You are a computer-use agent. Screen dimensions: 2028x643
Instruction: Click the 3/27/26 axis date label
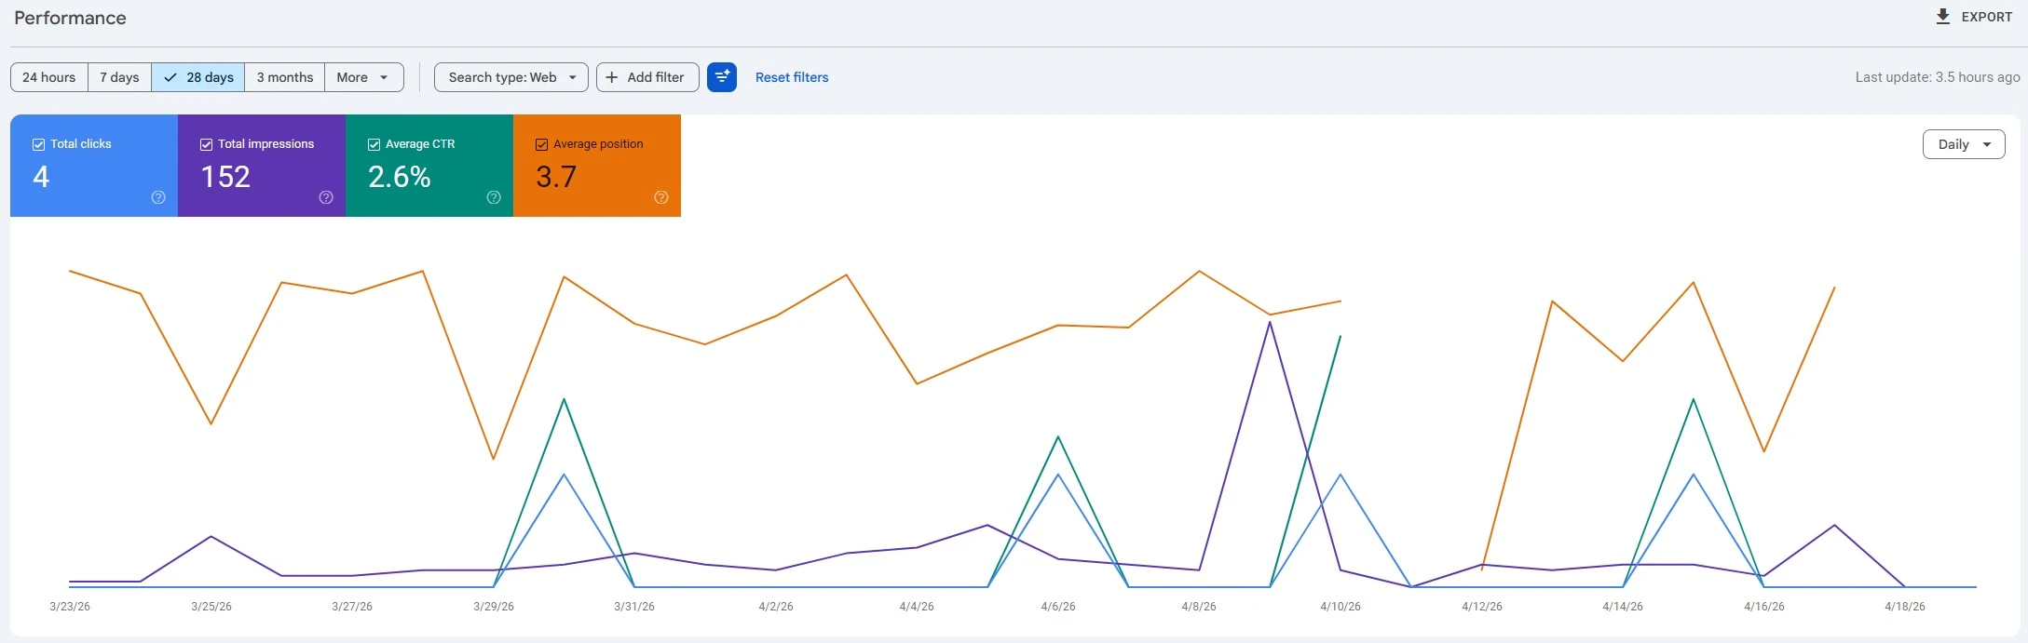pos(352,607)
